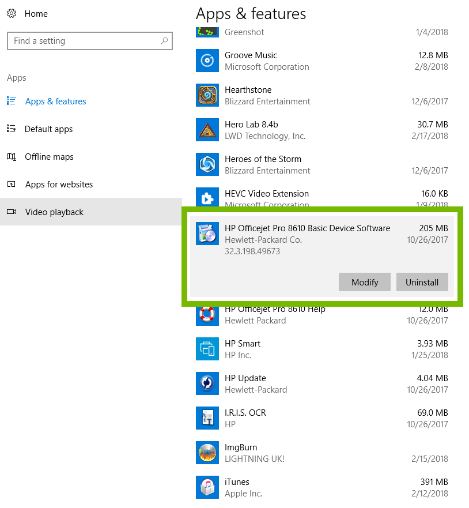Click the I.R.I.S. OCR icon

point(207,418)
